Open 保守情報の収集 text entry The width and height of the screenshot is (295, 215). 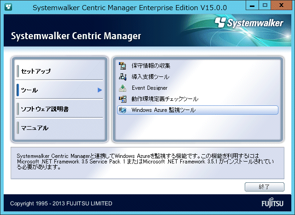coord(151,65)
